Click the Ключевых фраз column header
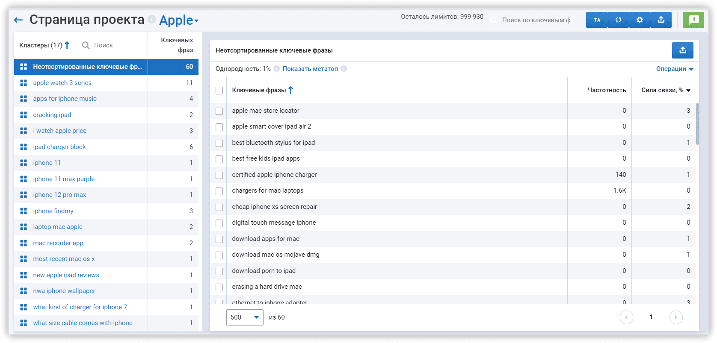Image resolution: width=717 pixels, height=343 pixels. point(177,45)
